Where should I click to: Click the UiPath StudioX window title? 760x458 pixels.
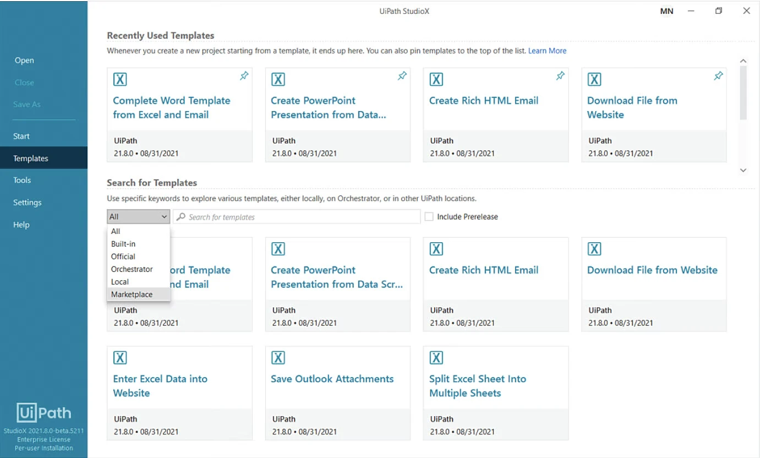point(404,11)
